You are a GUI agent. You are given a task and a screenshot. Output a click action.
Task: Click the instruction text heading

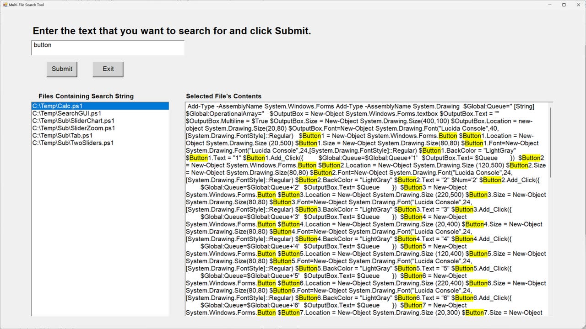coord(171,31)
